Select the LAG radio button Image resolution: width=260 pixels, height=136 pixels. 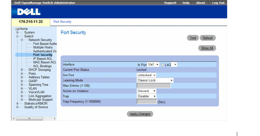(162, 65)
